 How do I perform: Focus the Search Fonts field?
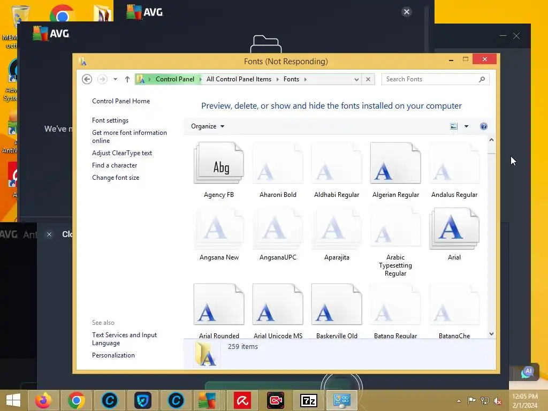(x=435, y=79)
